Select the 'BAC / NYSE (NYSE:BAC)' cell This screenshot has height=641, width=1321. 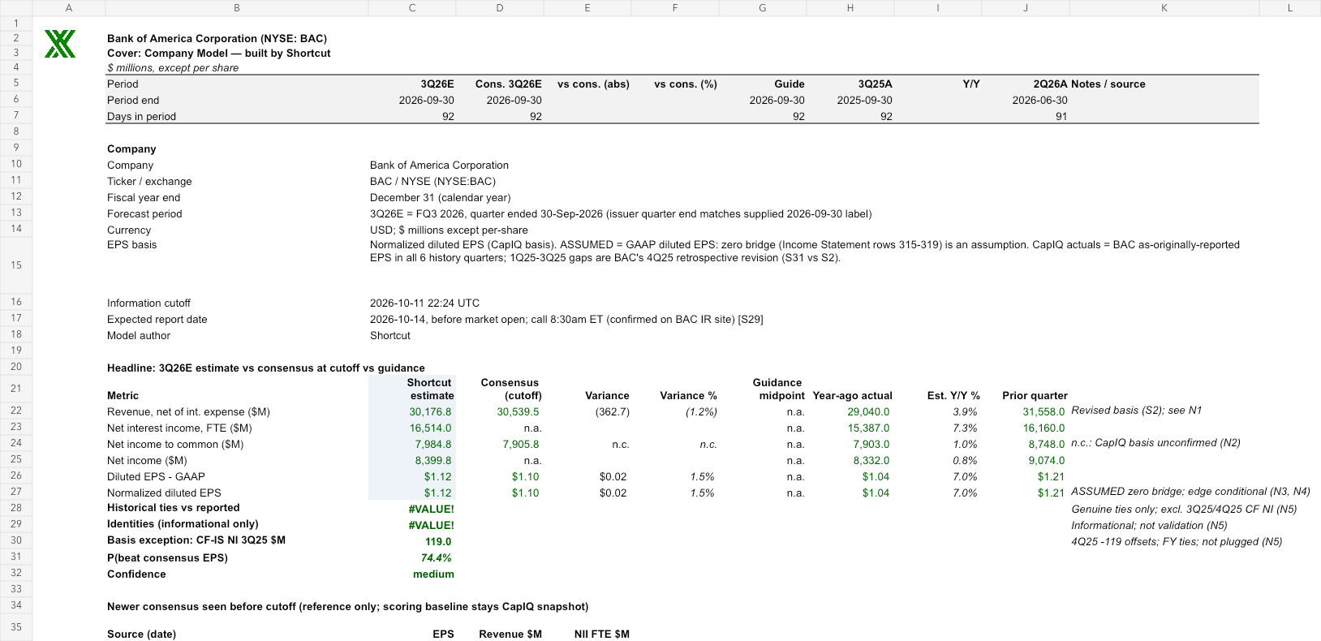[x=432, y=182]
